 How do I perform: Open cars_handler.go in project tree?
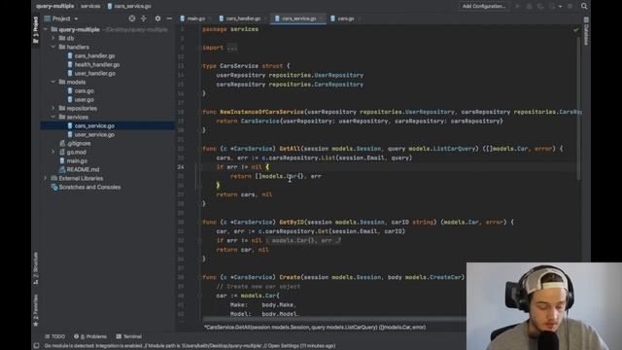coord(94,56)
